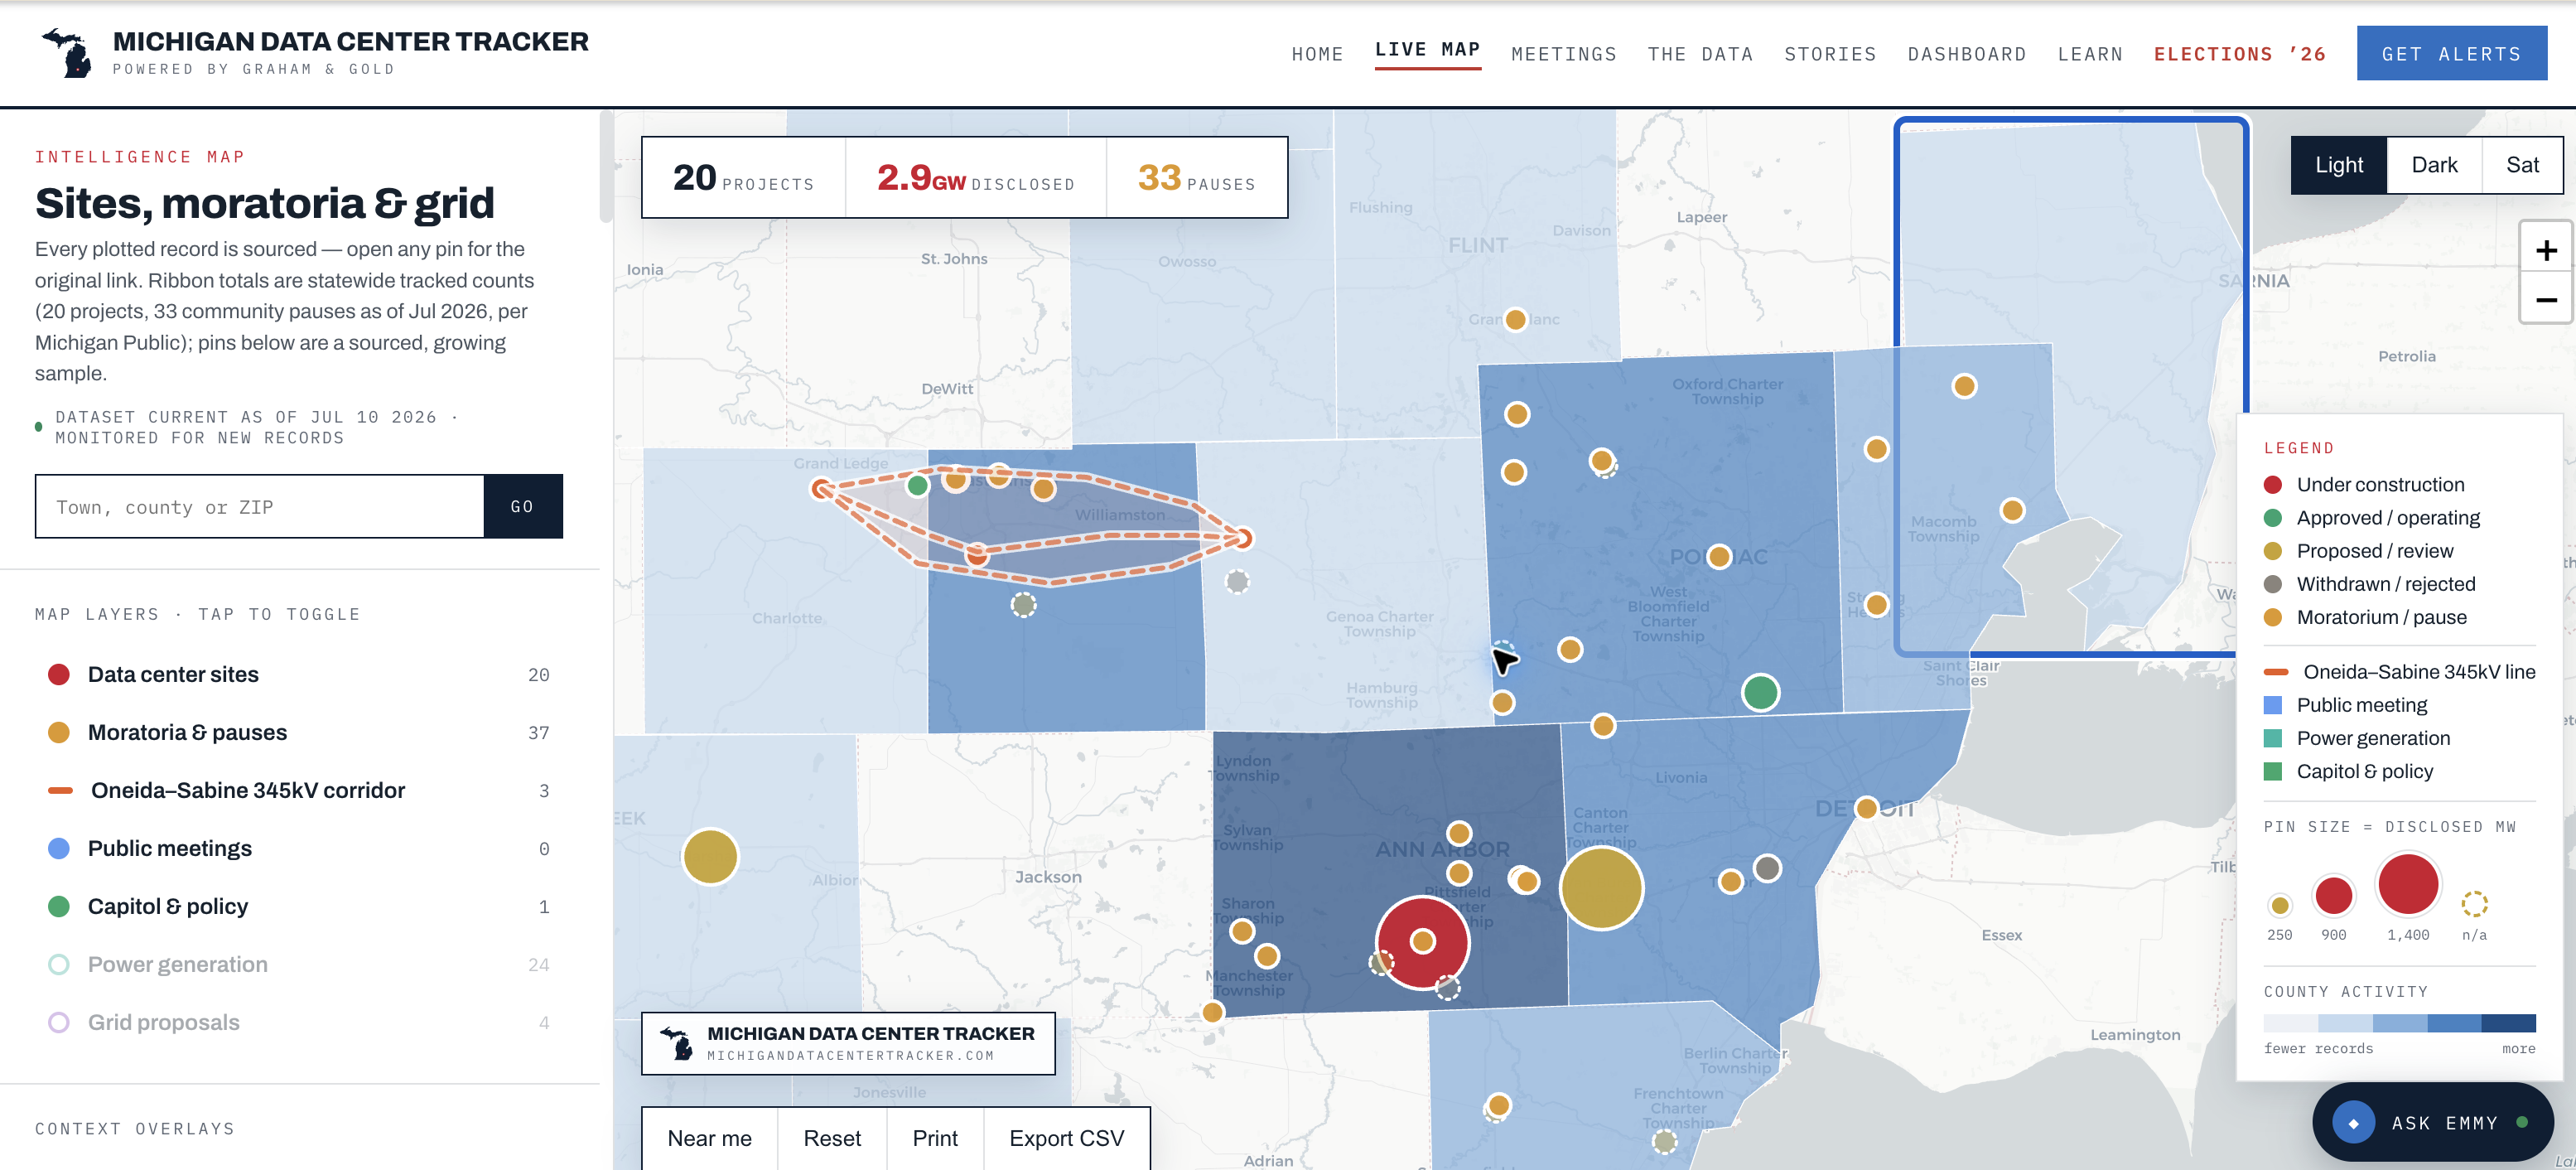
Task: Click the Print button
Action: pyautogui.click(x=935, y=1138)
